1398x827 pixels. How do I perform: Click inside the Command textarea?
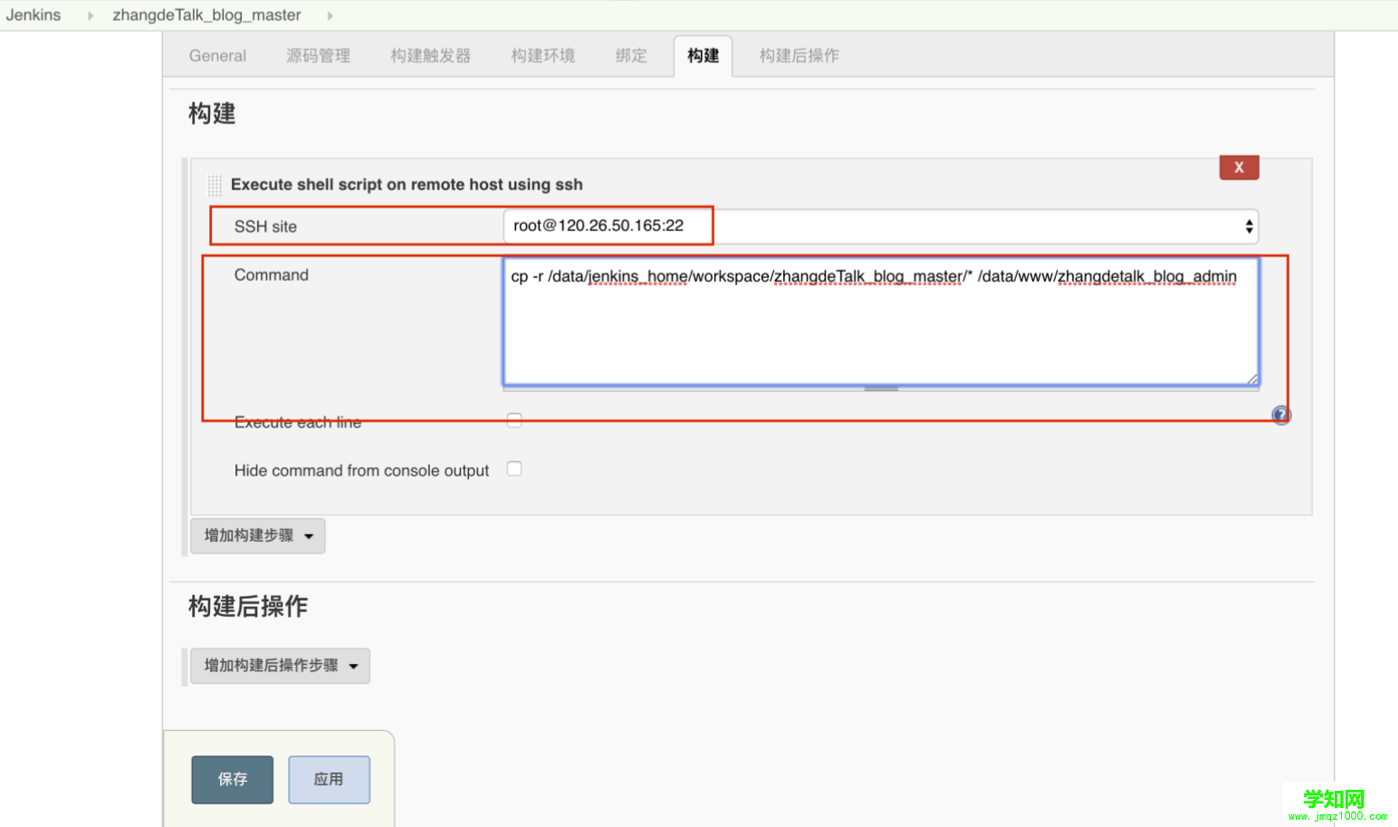881,322
